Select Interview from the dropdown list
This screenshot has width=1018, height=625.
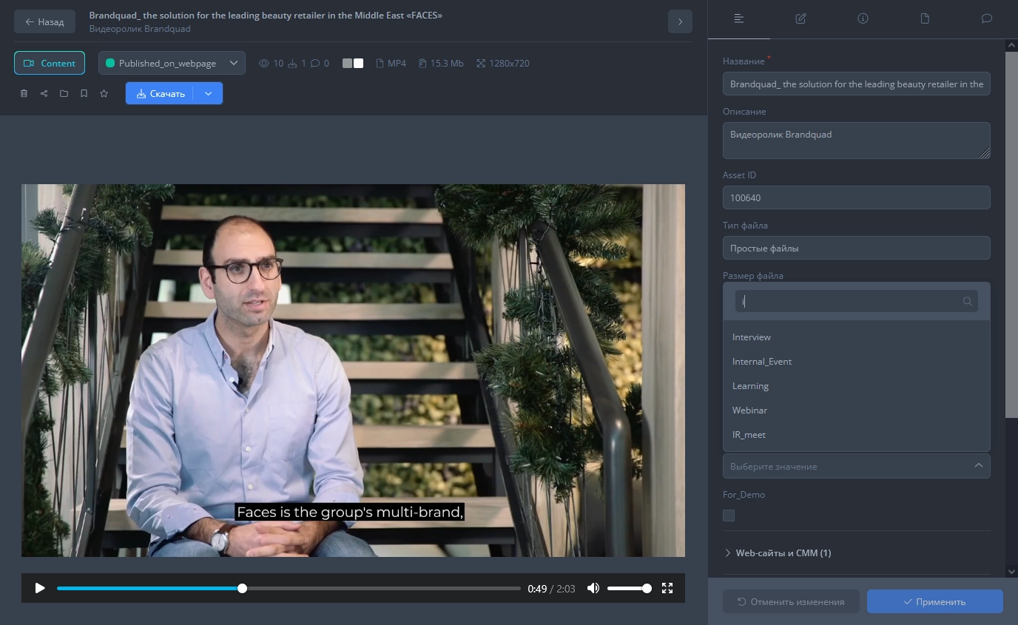click(752, 337)
